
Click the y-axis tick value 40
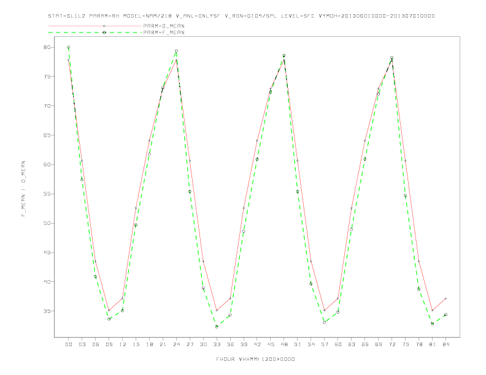(47, 282)
